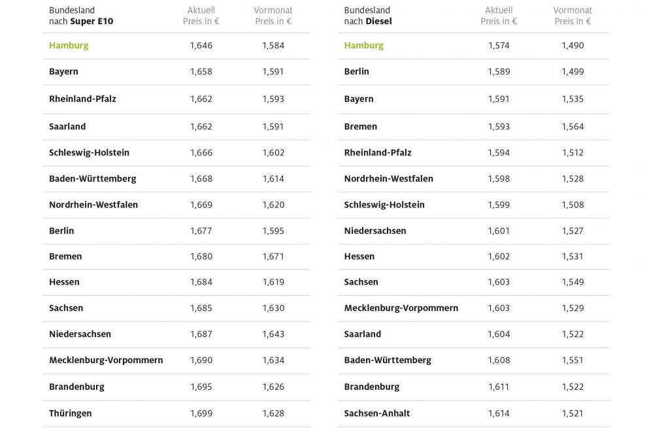The image size is (647, 431).
Task: Select Mecklenburg-Vorpommern in the Super E10 table
Action: [x=106, y=360]
